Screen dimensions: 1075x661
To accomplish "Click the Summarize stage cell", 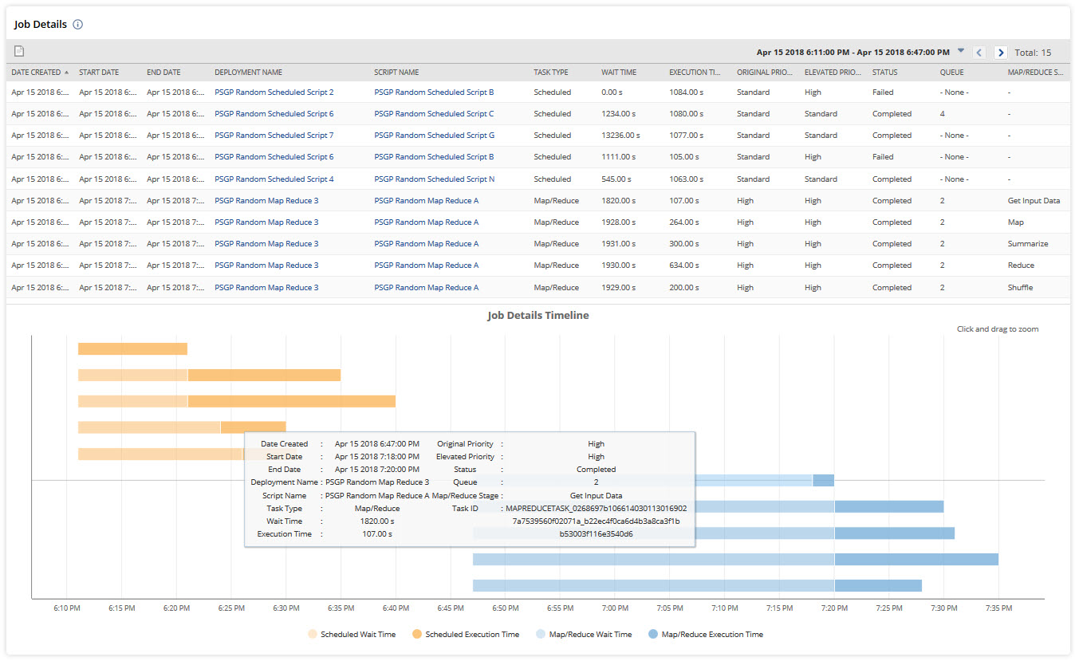I will point(1028,244).
